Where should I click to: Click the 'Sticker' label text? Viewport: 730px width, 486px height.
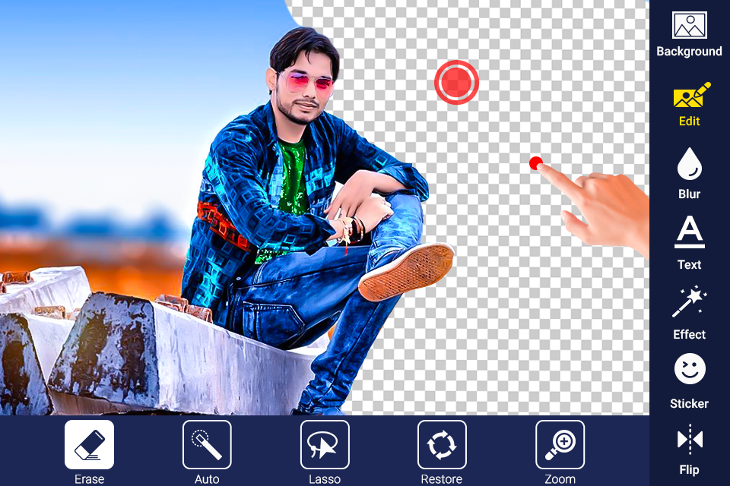coord(689,404)
